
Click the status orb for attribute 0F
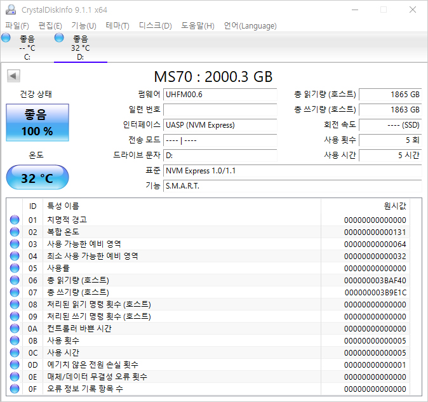click(x=15, y=389)
